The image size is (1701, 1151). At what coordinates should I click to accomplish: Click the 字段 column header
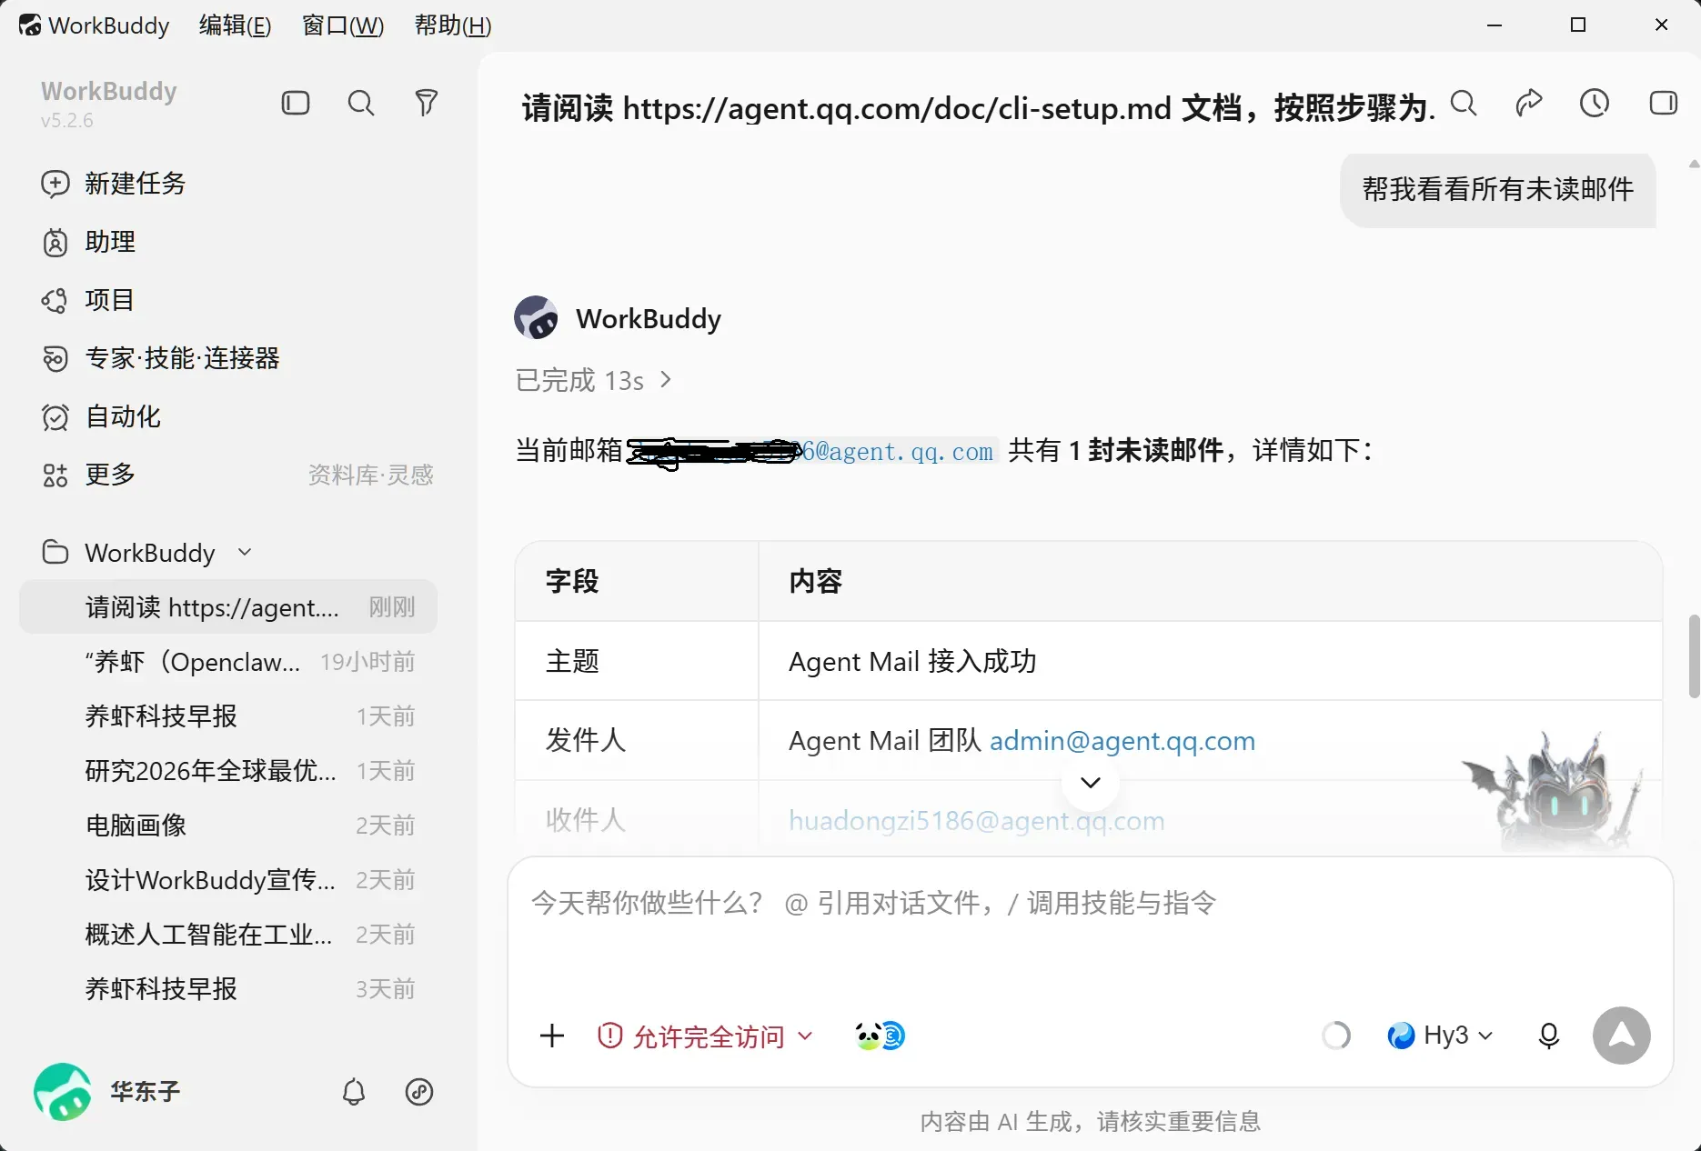coord(637,581)
